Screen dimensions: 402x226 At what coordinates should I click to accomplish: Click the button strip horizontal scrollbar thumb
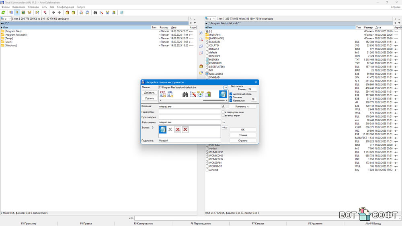pos(214,101)
